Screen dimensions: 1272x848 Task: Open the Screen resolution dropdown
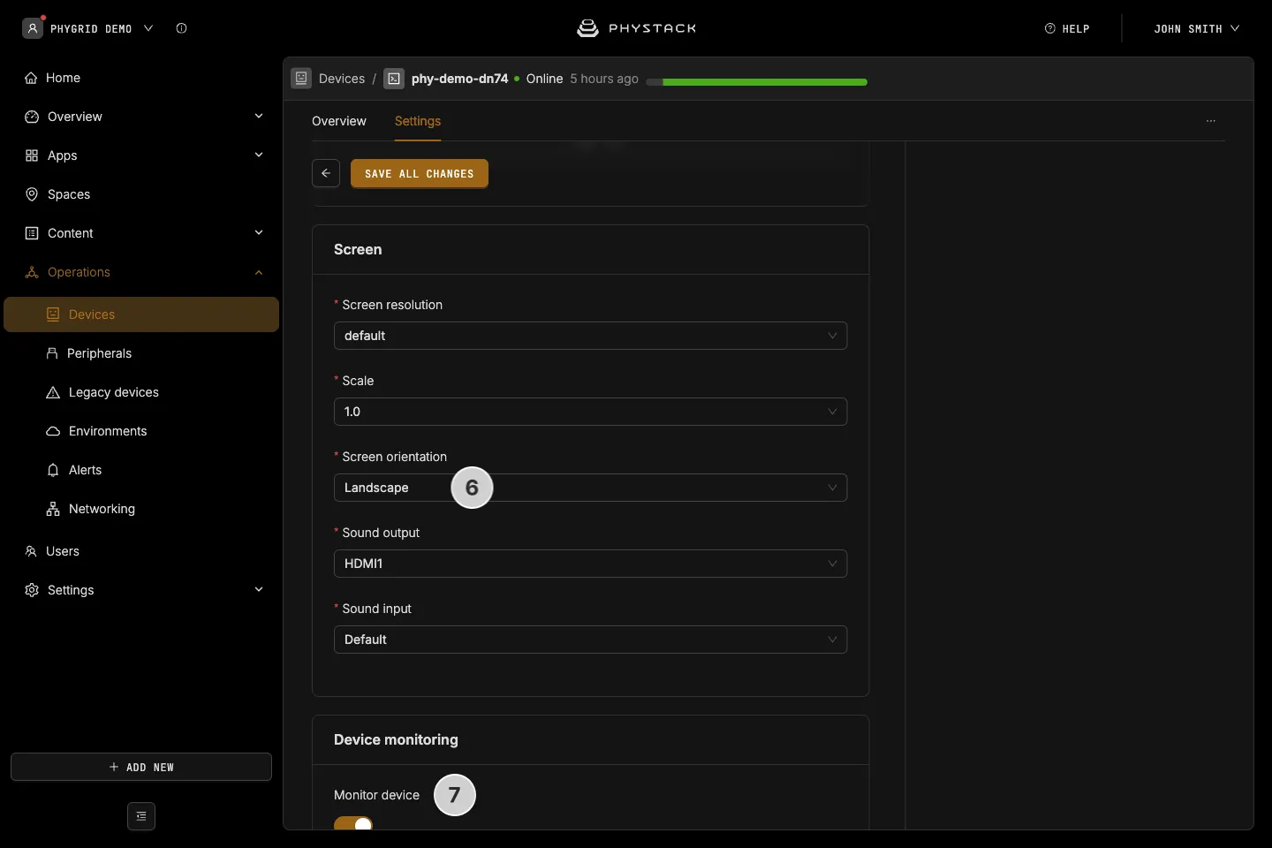tap(590, 336)
